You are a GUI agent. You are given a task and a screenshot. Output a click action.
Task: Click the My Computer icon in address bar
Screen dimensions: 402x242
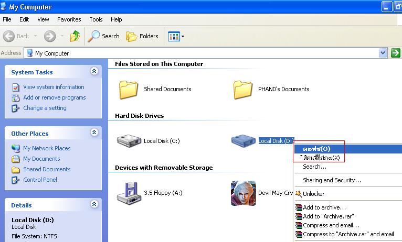click(x=30, y=53)
